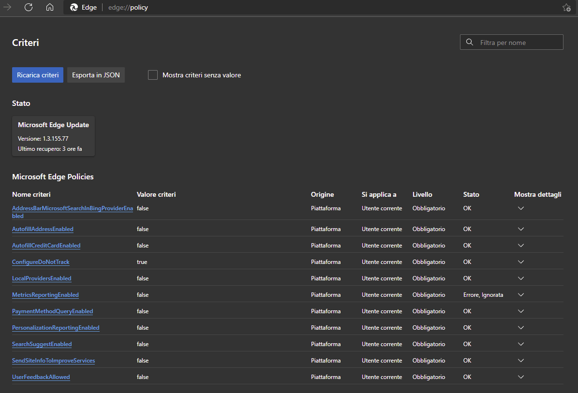Click the Origine column header
Screen dimensions: 578x393
(x=322, y=194)
